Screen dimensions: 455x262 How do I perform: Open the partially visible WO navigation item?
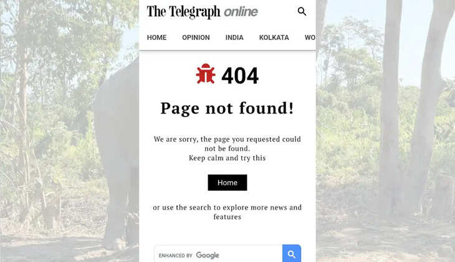[310, 37]
